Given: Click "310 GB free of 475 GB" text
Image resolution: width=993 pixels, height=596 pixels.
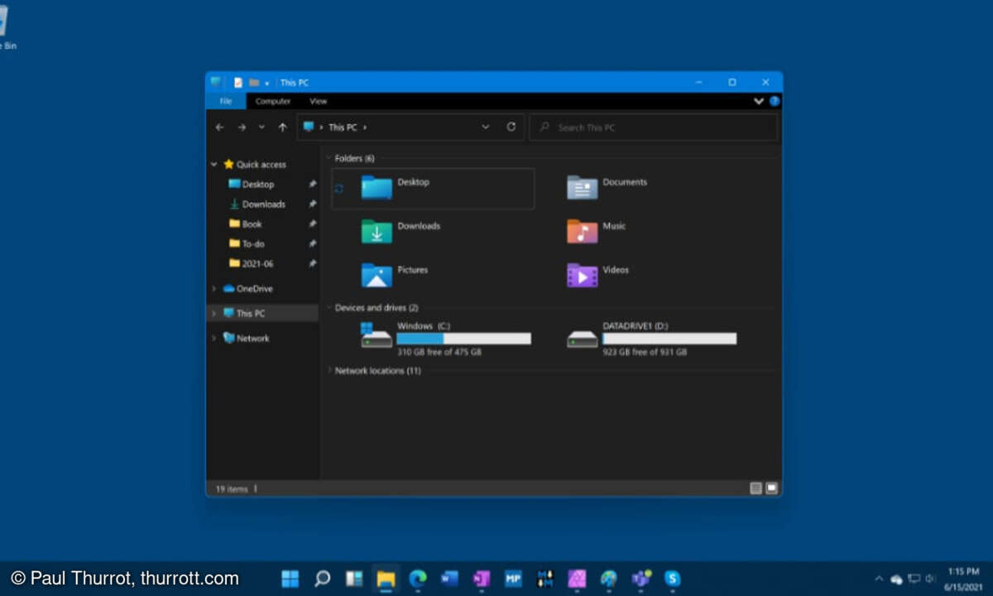Looking at the screenshot, I should [439, 353].
